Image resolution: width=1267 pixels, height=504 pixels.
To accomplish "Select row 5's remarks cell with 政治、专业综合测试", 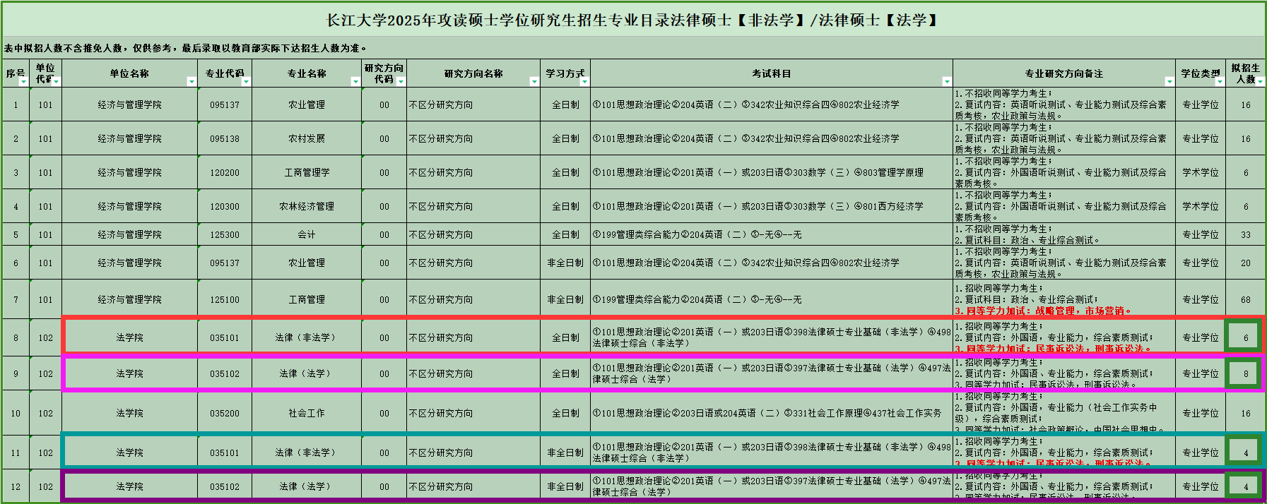I will pos(1064,234).
